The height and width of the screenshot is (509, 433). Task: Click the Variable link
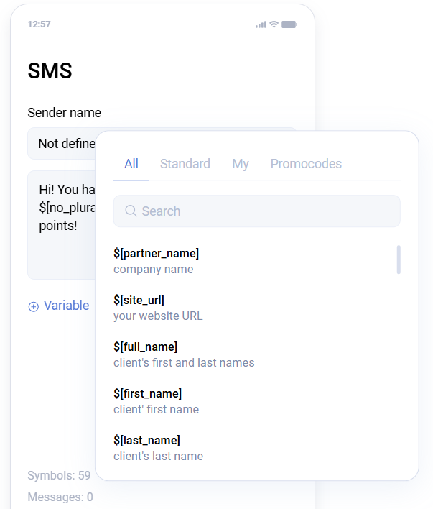(x=66, y=306)
